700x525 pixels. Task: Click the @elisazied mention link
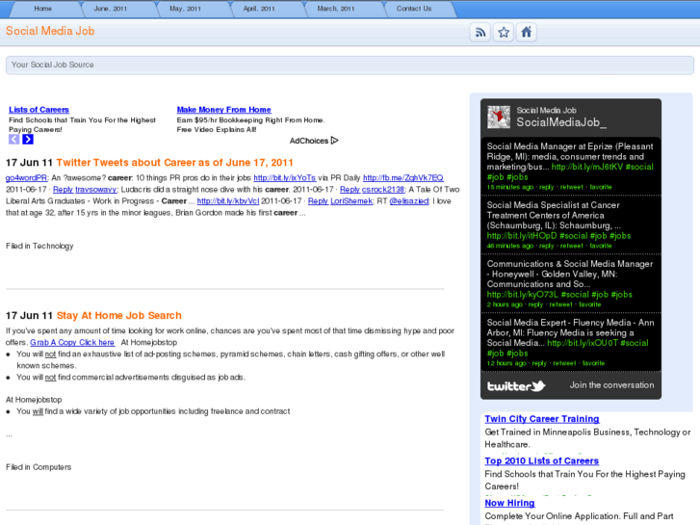click(409, 201)
